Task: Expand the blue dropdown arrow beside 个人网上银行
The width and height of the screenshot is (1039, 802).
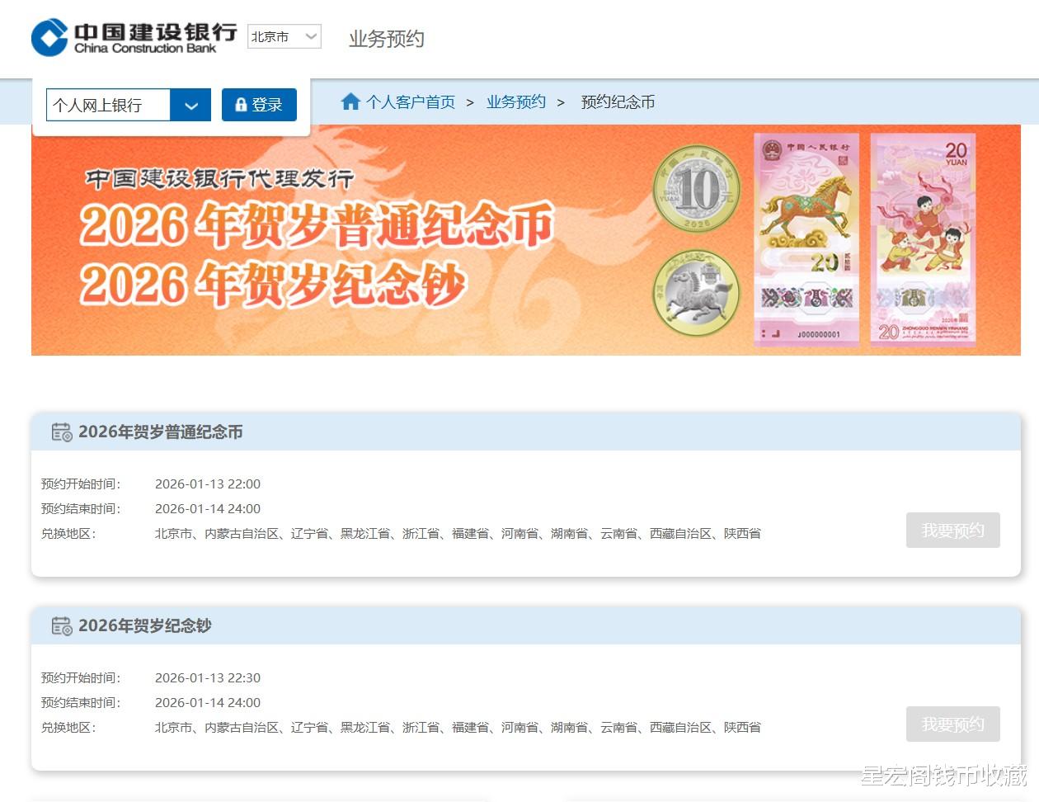Action: (x=190, y=105)
